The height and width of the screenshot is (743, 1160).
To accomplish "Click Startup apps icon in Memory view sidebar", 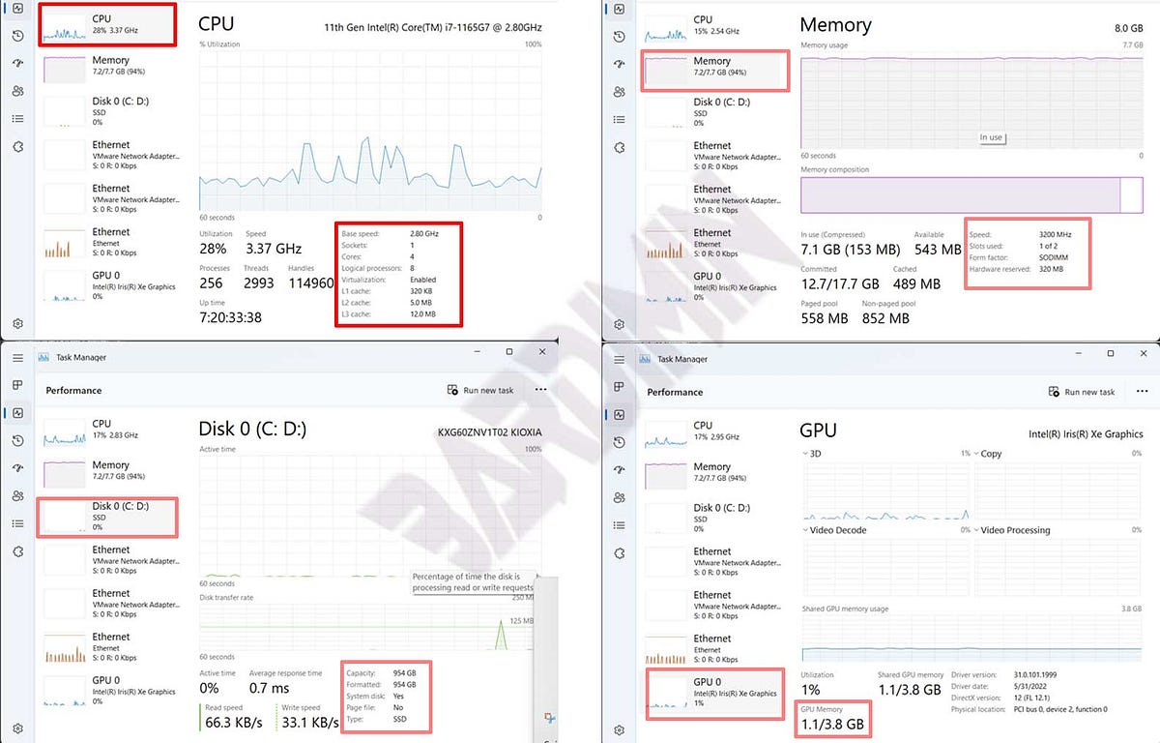I will pyautogui.click(x=619, y=64).
